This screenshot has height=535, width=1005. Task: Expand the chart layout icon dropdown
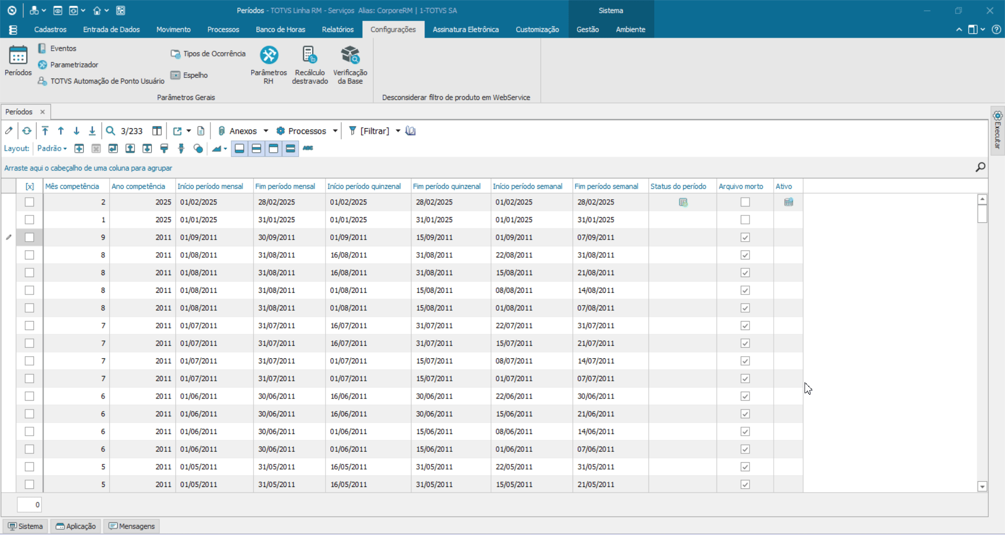click(226, 149)
